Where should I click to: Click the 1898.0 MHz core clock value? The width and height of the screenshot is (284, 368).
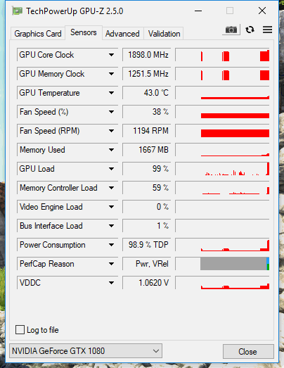coord(147,55)
